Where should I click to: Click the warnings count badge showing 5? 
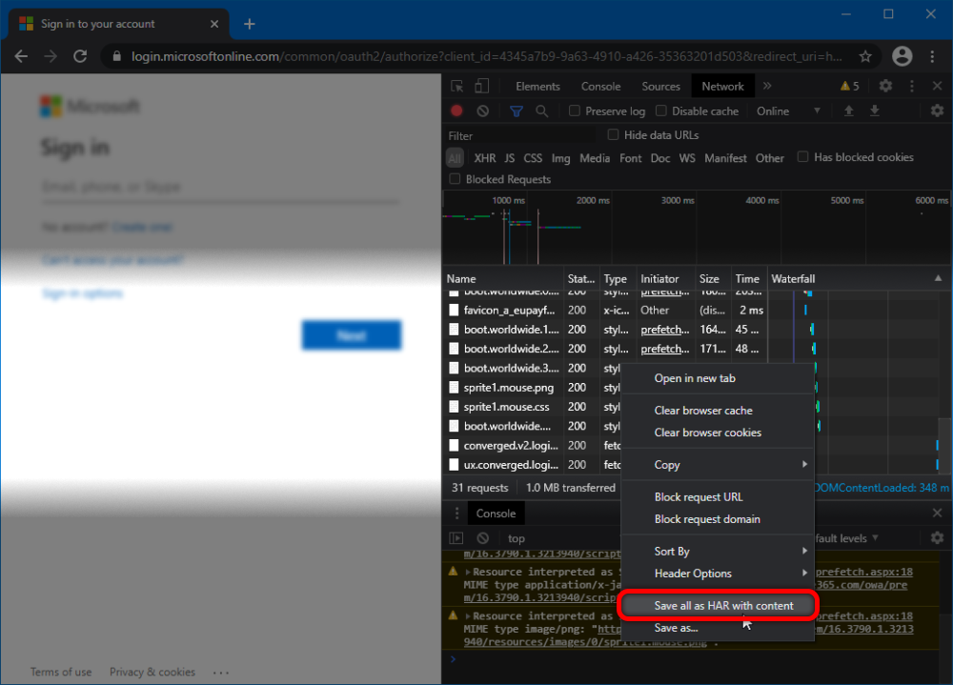(x=850, y=87)
